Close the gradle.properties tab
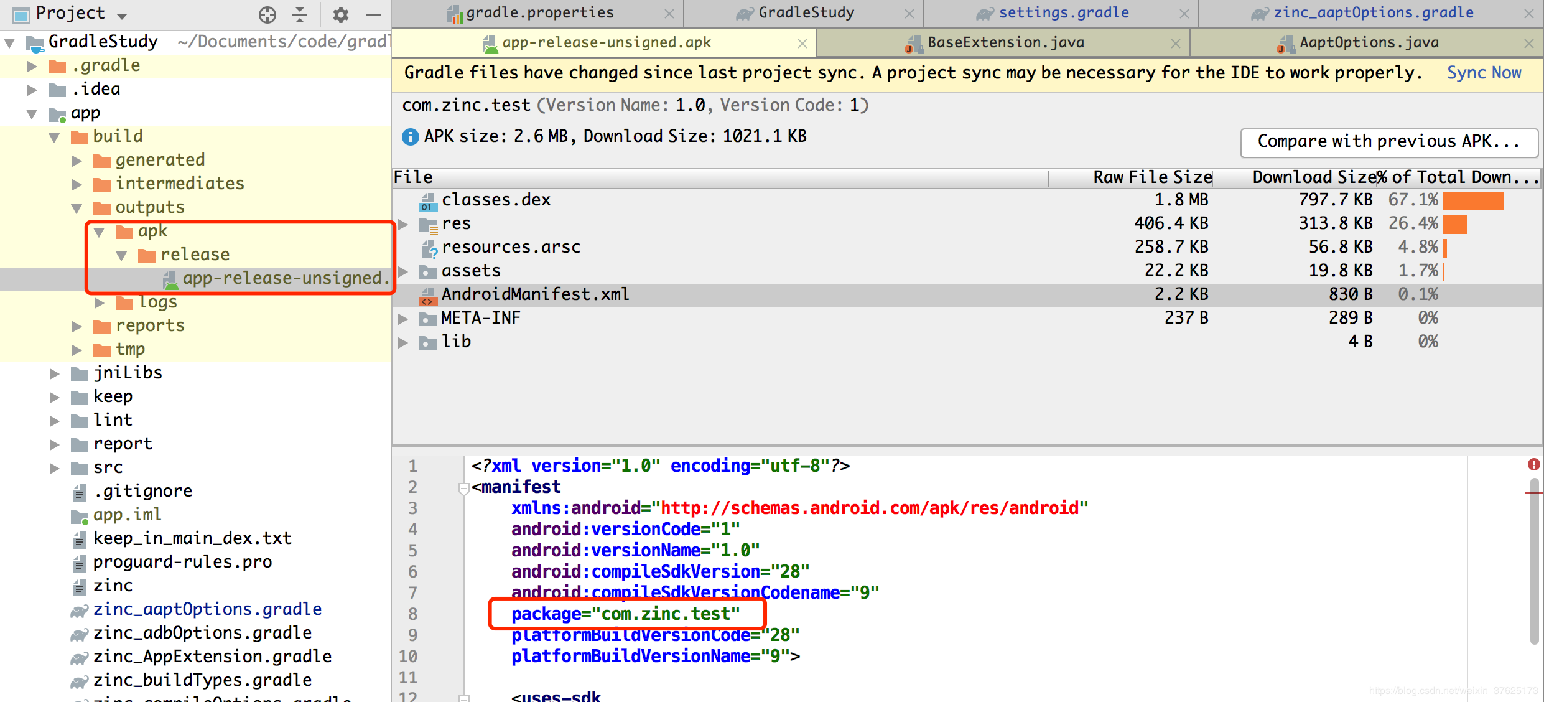The height and width of the screenshot is (702, 1544). click(669, 14)
